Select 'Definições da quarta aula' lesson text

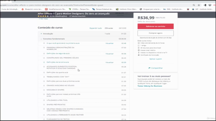click(57, 73)
